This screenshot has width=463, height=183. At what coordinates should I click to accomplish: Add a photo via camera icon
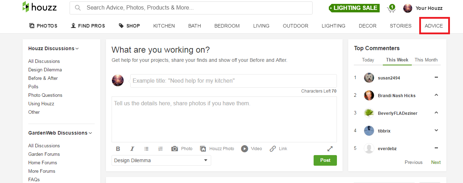coord(182,149)
